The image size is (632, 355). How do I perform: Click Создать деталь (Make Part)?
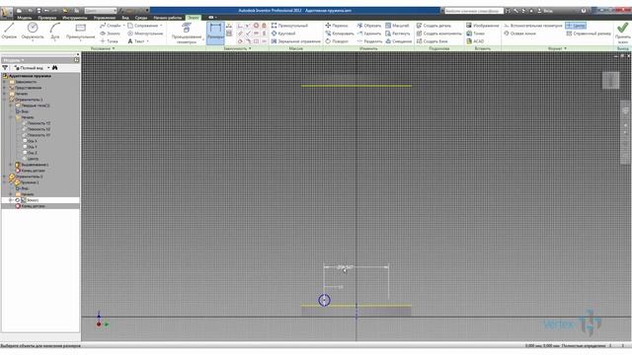pos(434,26)
